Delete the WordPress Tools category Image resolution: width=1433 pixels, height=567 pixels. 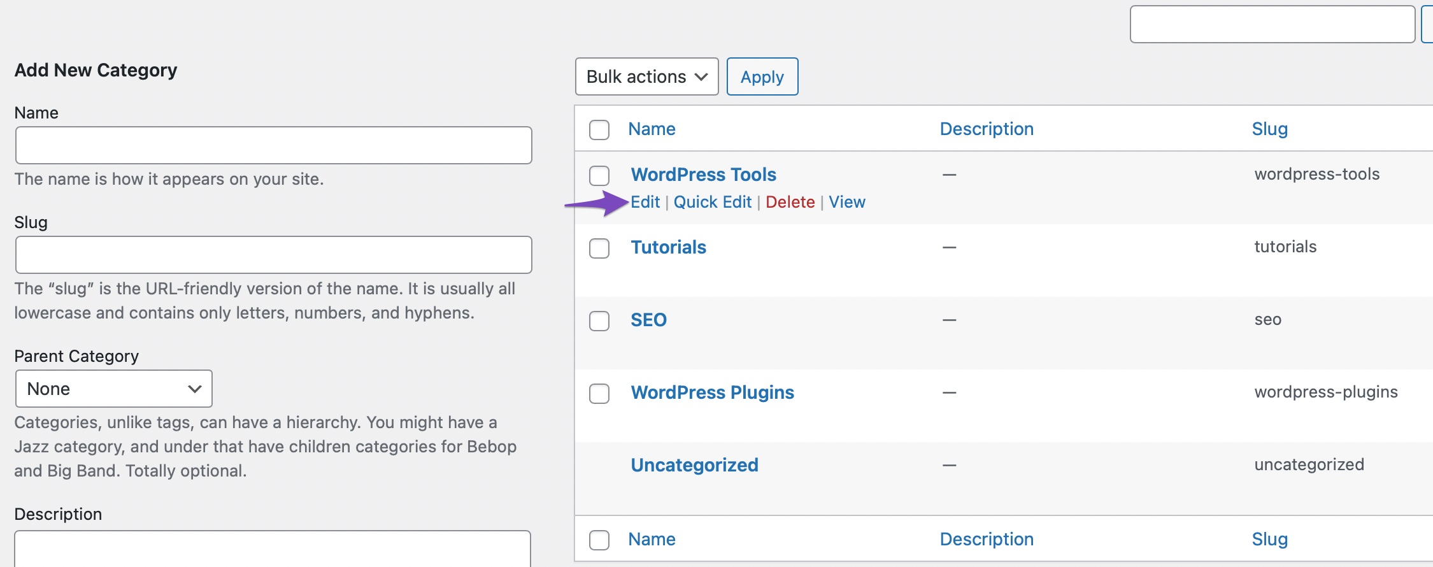pyautogui.click(x=790, y=202)
